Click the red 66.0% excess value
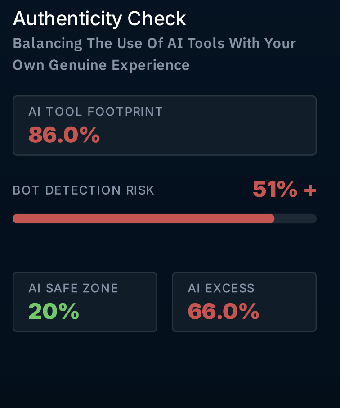The height and width of the screenshot is (408, 340). coord(224,311)
